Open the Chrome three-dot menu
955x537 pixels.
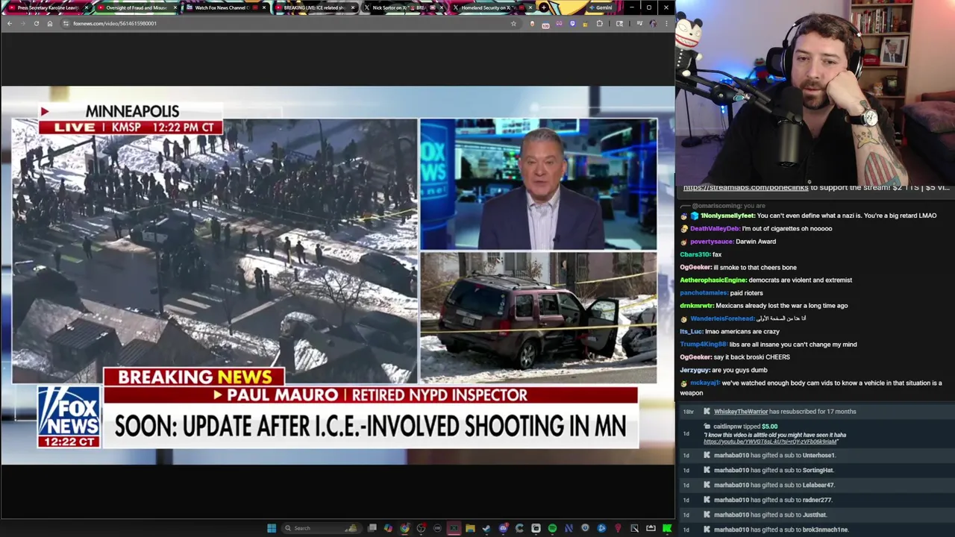[x=667, y=23]
